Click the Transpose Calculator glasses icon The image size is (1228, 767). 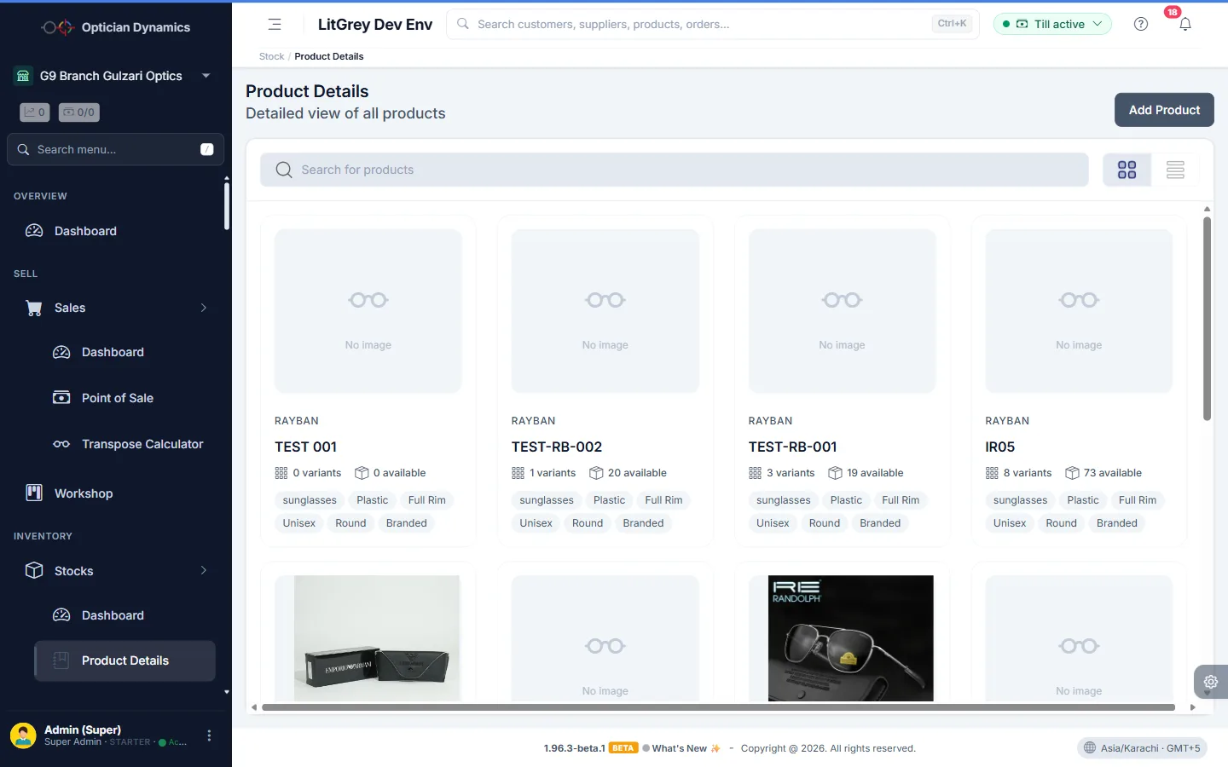[61, 444]
